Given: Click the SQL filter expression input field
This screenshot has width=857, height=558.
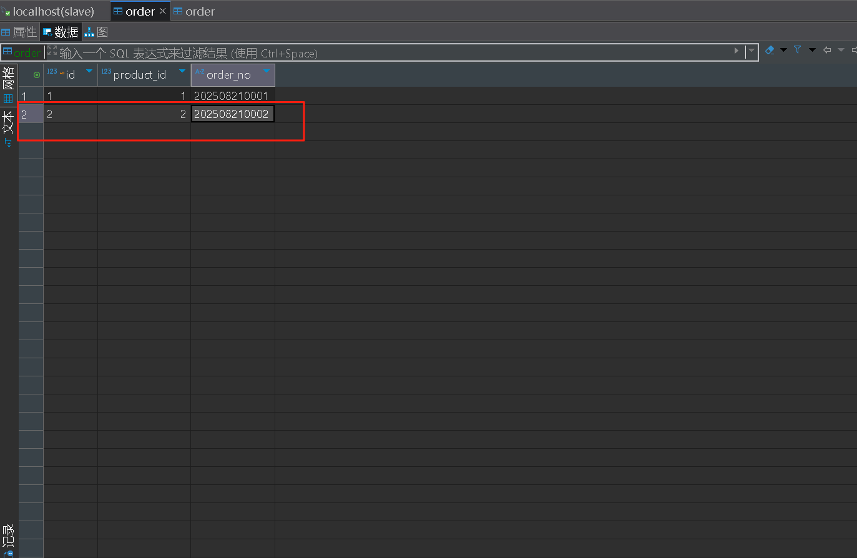Looking at the screenshot, I should pyautogui.click(x=395, y=53).
